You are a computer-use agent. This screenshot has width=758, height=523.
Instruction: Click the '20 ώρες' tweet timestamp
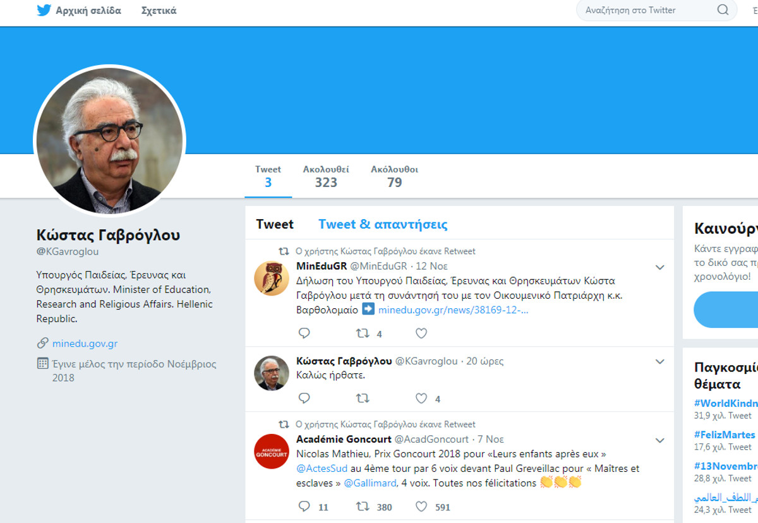(x=485, y=361)
